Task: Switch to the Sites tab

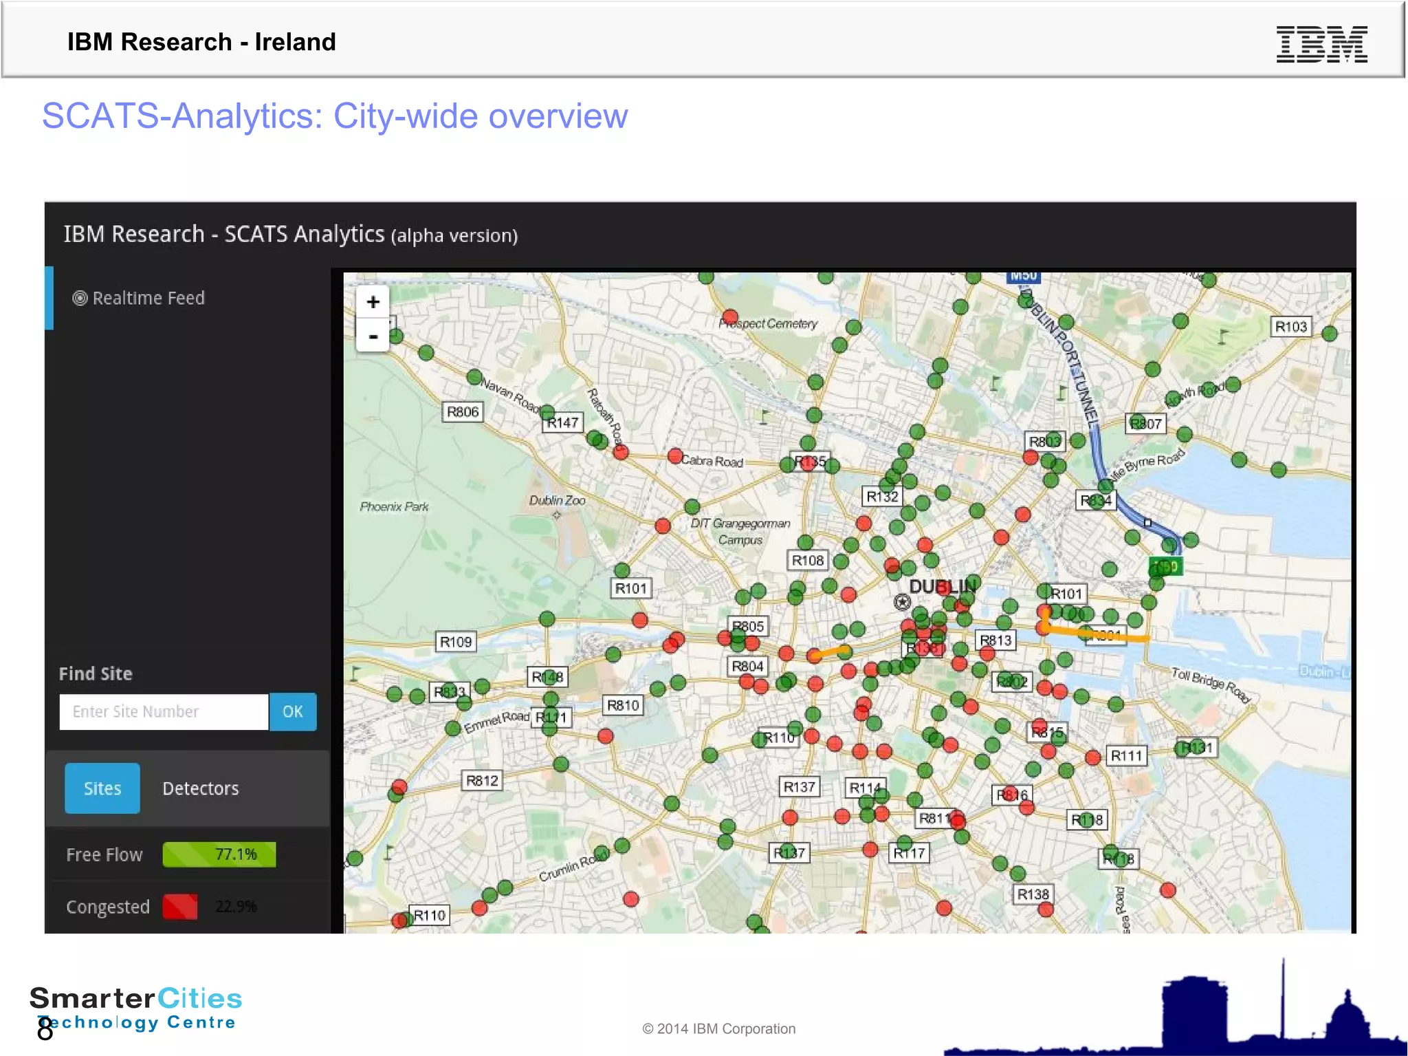Action: [102, 788]
